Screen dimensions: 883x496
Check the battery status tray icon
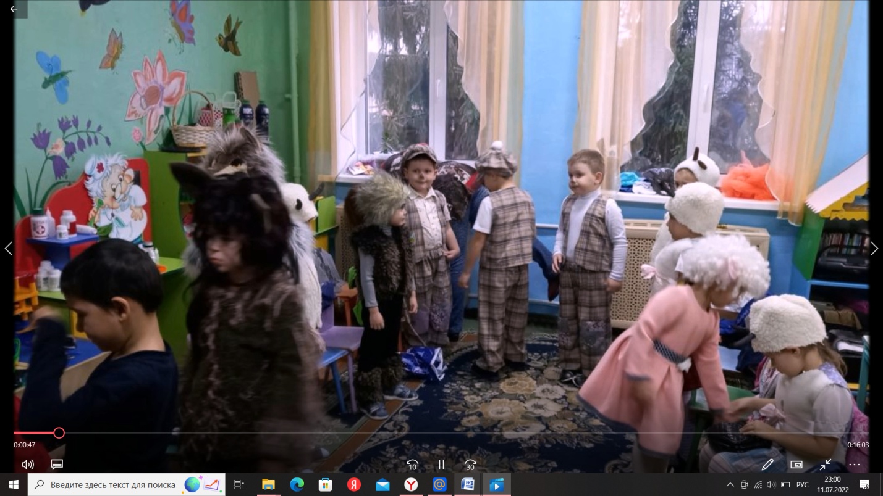pyautogui.click(x=786, y=485)
